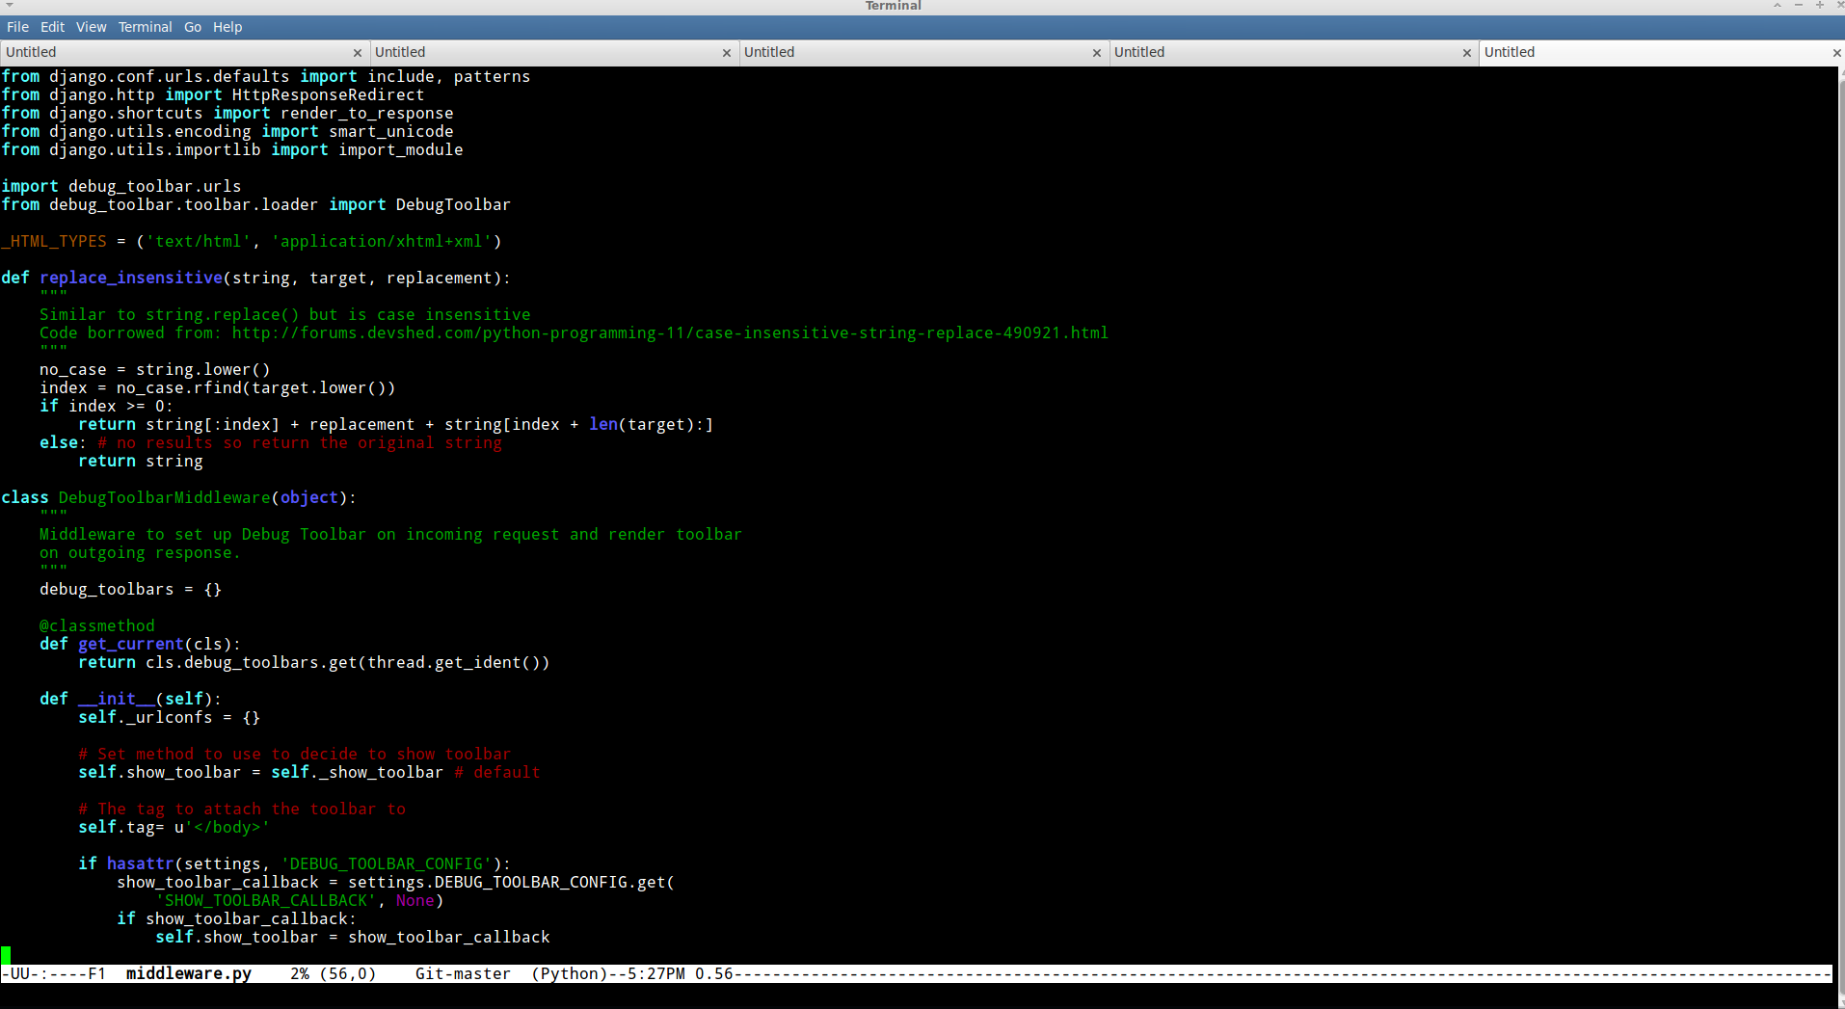Close the active fifth Untitled tab
Viewport: 1845px width, 1009px height.
click(x=1836, y=53)
